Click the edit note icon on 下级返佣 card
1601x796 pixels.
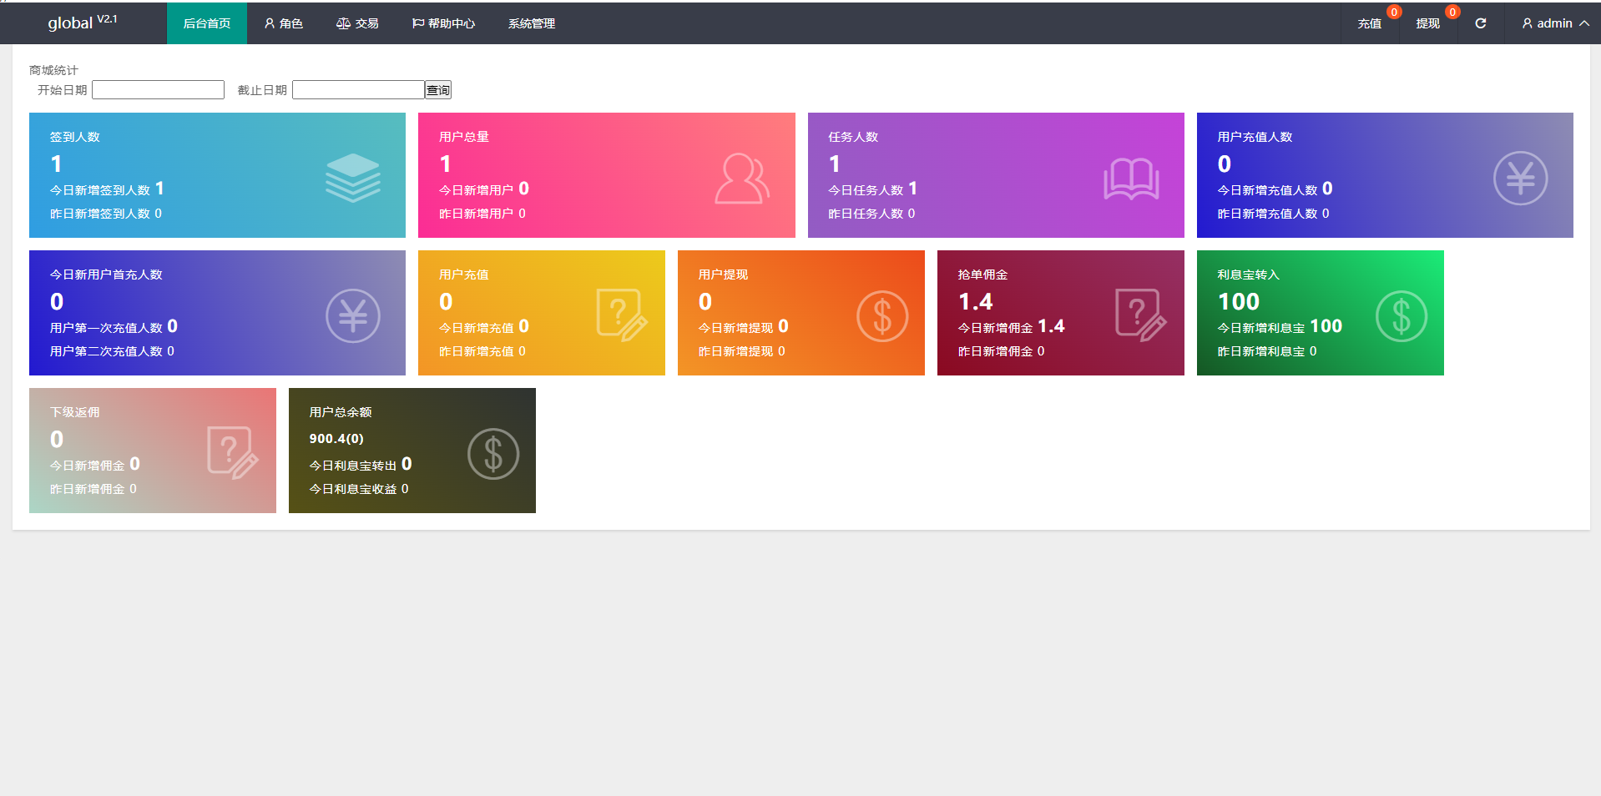coord(232,452)
